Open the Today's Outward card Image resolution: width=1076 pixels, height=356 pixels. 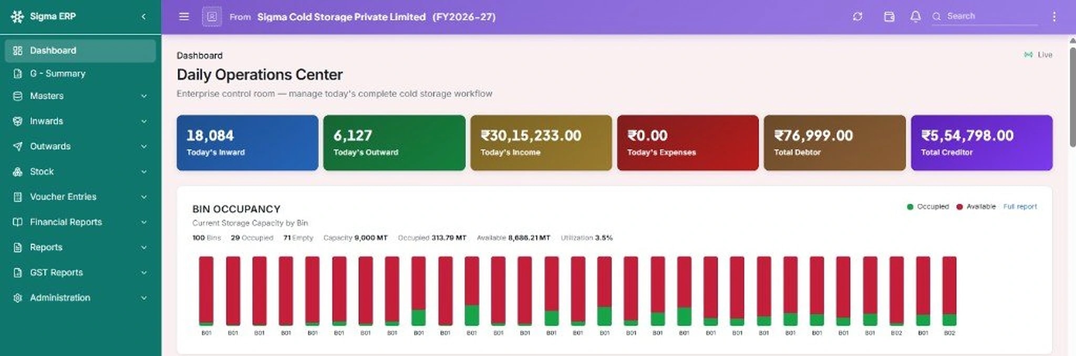394,143
